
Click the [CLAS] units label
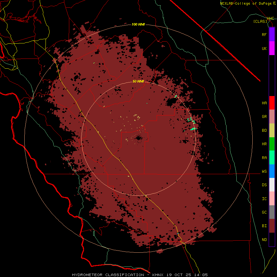point(260,21)
